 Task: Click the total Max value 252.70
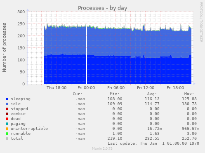pyautogui.click(x=189, y=139)
